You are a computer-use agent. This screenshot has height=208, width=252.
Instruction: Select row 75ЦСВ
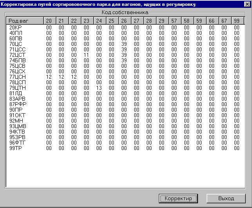(x=125, y=66)
